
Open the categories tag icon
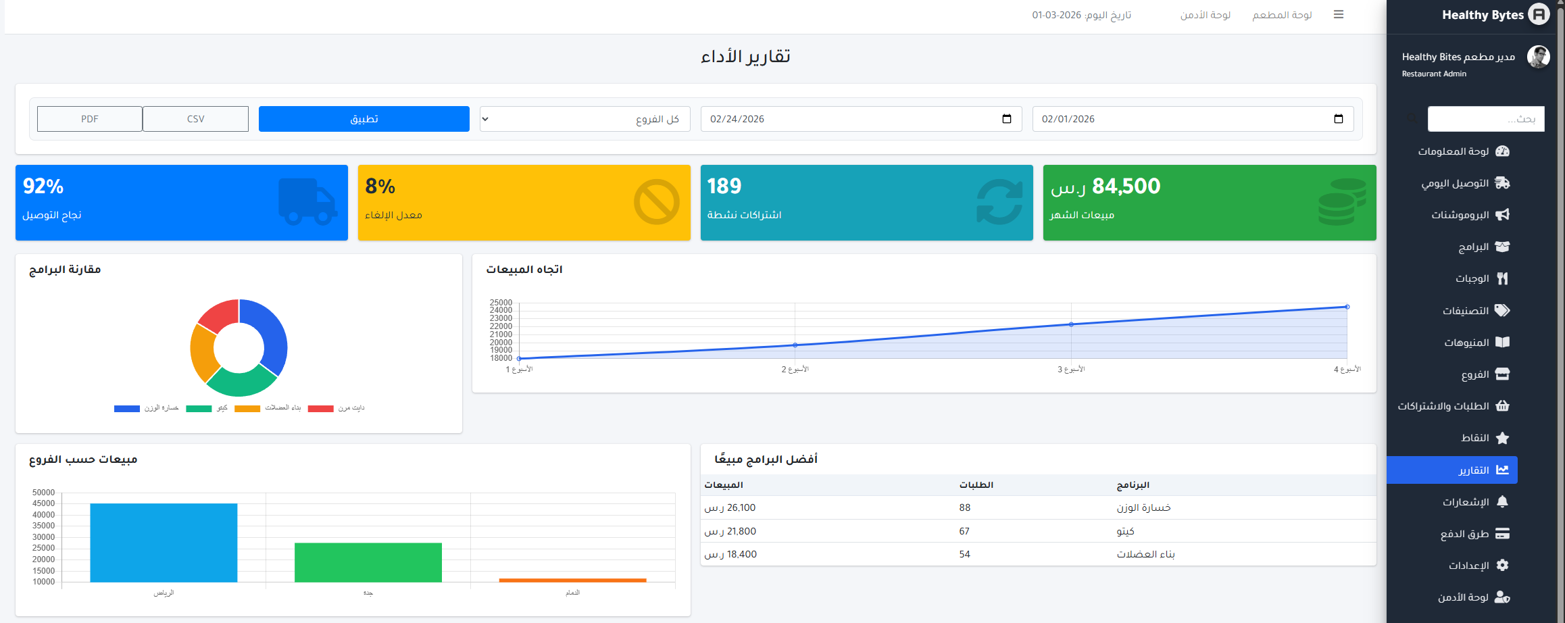[x=1502, y=311]
